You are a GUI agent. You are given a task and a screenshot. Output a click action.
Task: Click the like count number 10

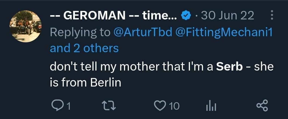coord(174,106)
